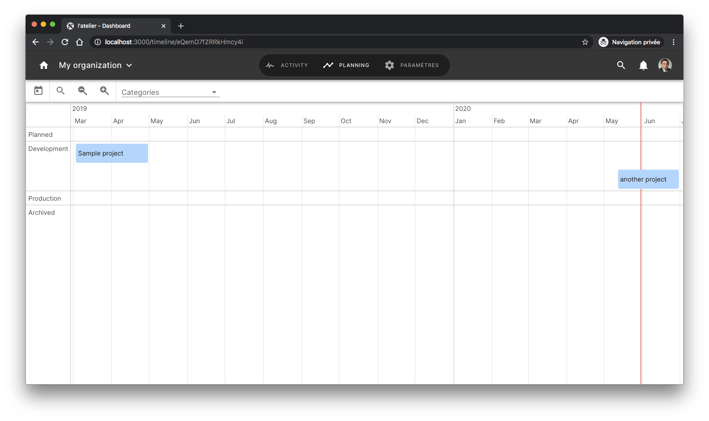
Task: Click the Navigation privée incognito badge
Action: click(x=631, y=42)
